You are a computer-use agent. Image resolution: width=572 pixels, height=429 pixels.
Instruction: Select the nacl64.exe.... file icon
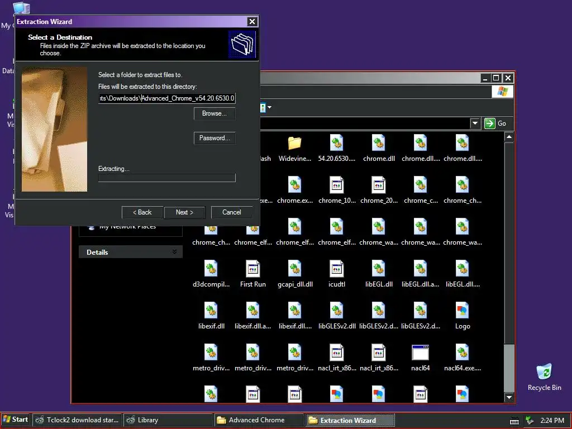tap(462, 353)
